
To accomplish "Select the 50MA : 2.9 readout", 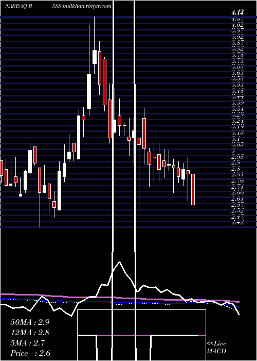I will pos(30,322).
